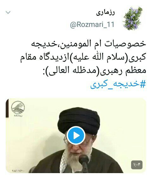Open the hashtag #خدیجه_کبری

coord(118,84)
